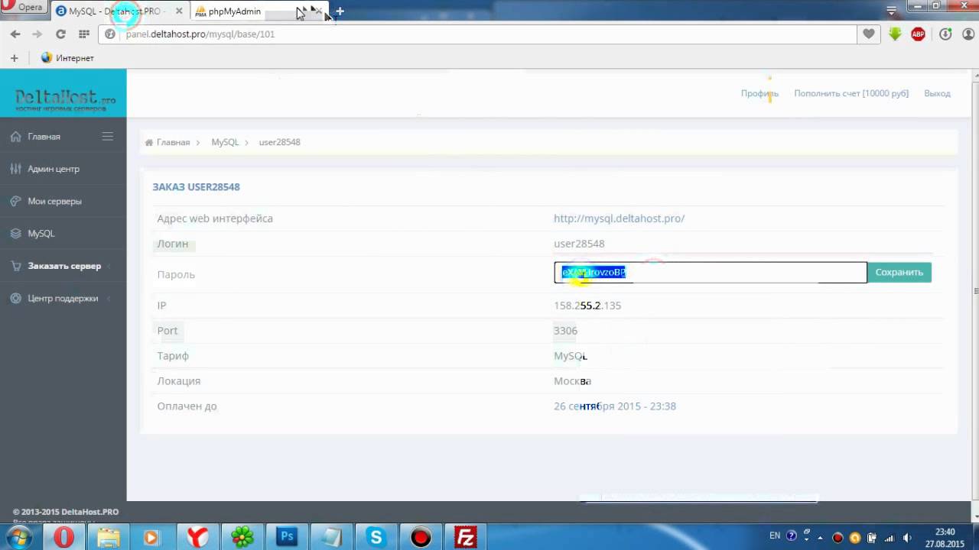Image resolution: width=979 pixels, height=550 pixels.
Task: Click the Заказать сервер cart icon
Action: (15, 266)
